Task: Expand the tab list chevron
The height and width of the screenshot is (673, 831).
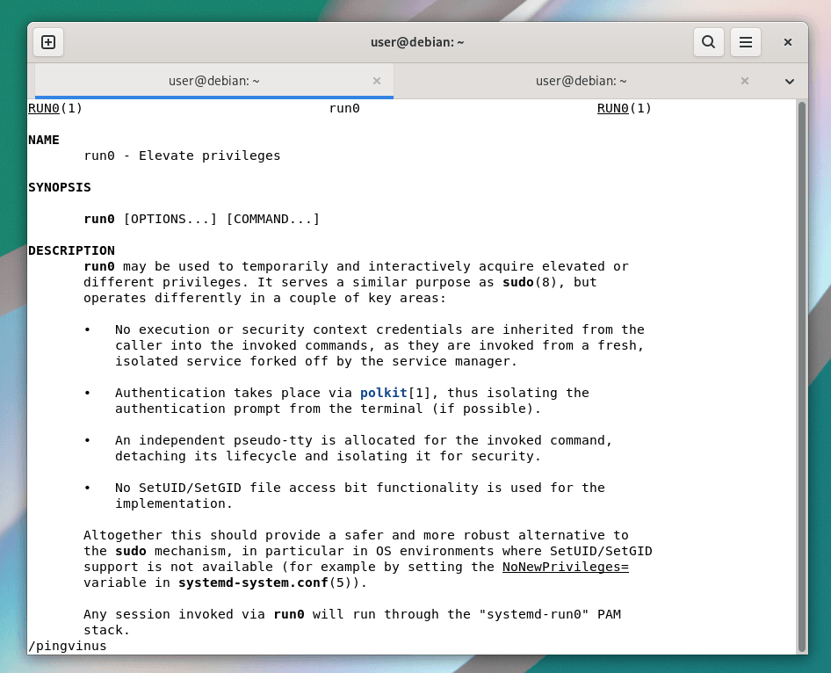Action: click(x=789, y=81)
